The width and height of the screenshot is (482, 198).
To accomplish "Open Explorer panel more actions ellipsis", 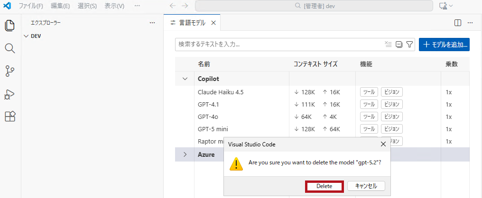I will 152,23.
